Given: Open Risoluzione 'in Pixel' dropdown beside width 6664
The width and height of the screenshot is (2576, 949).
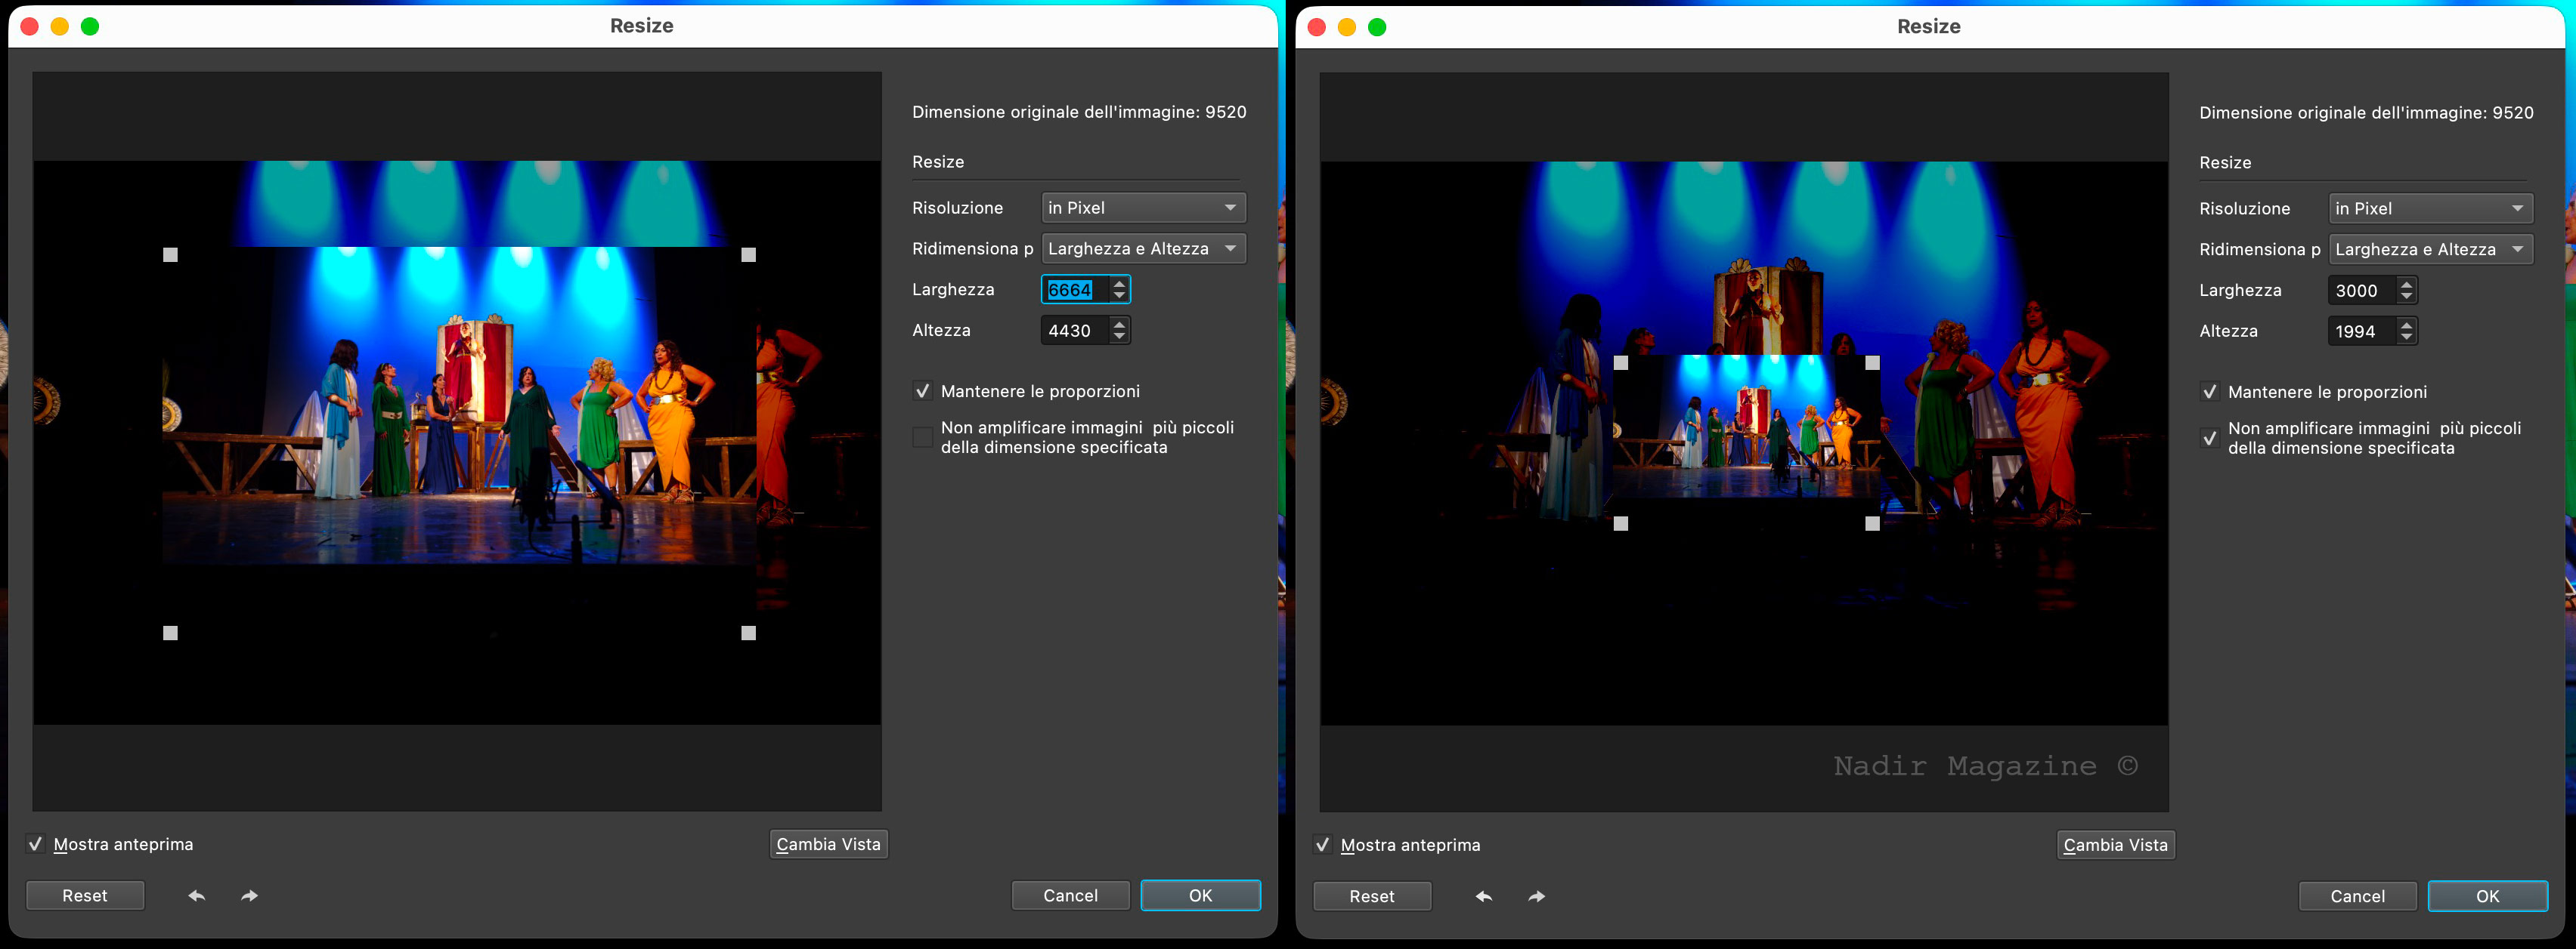Looking at the screenshot, I should [1143, 208].
